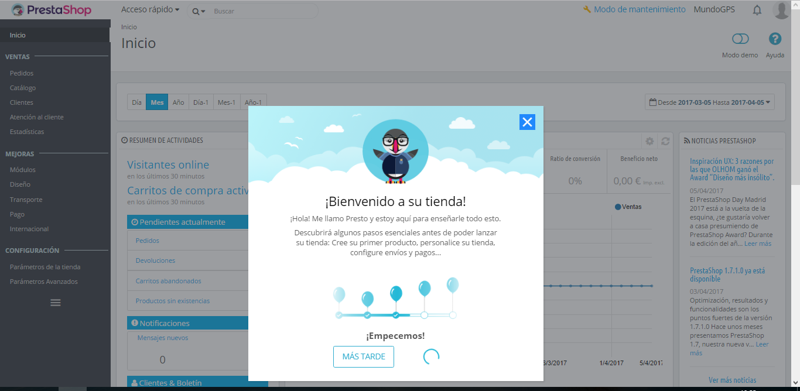Screen dimensions: 800x391
Task: Open Parámetros de la tienda
Action: tap(45, 267)
